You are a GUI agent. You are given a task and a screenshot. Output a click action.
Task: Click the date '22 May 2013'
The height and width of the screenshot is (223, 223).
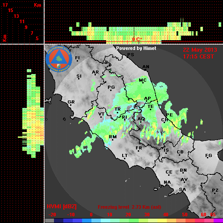pos(200,50)
